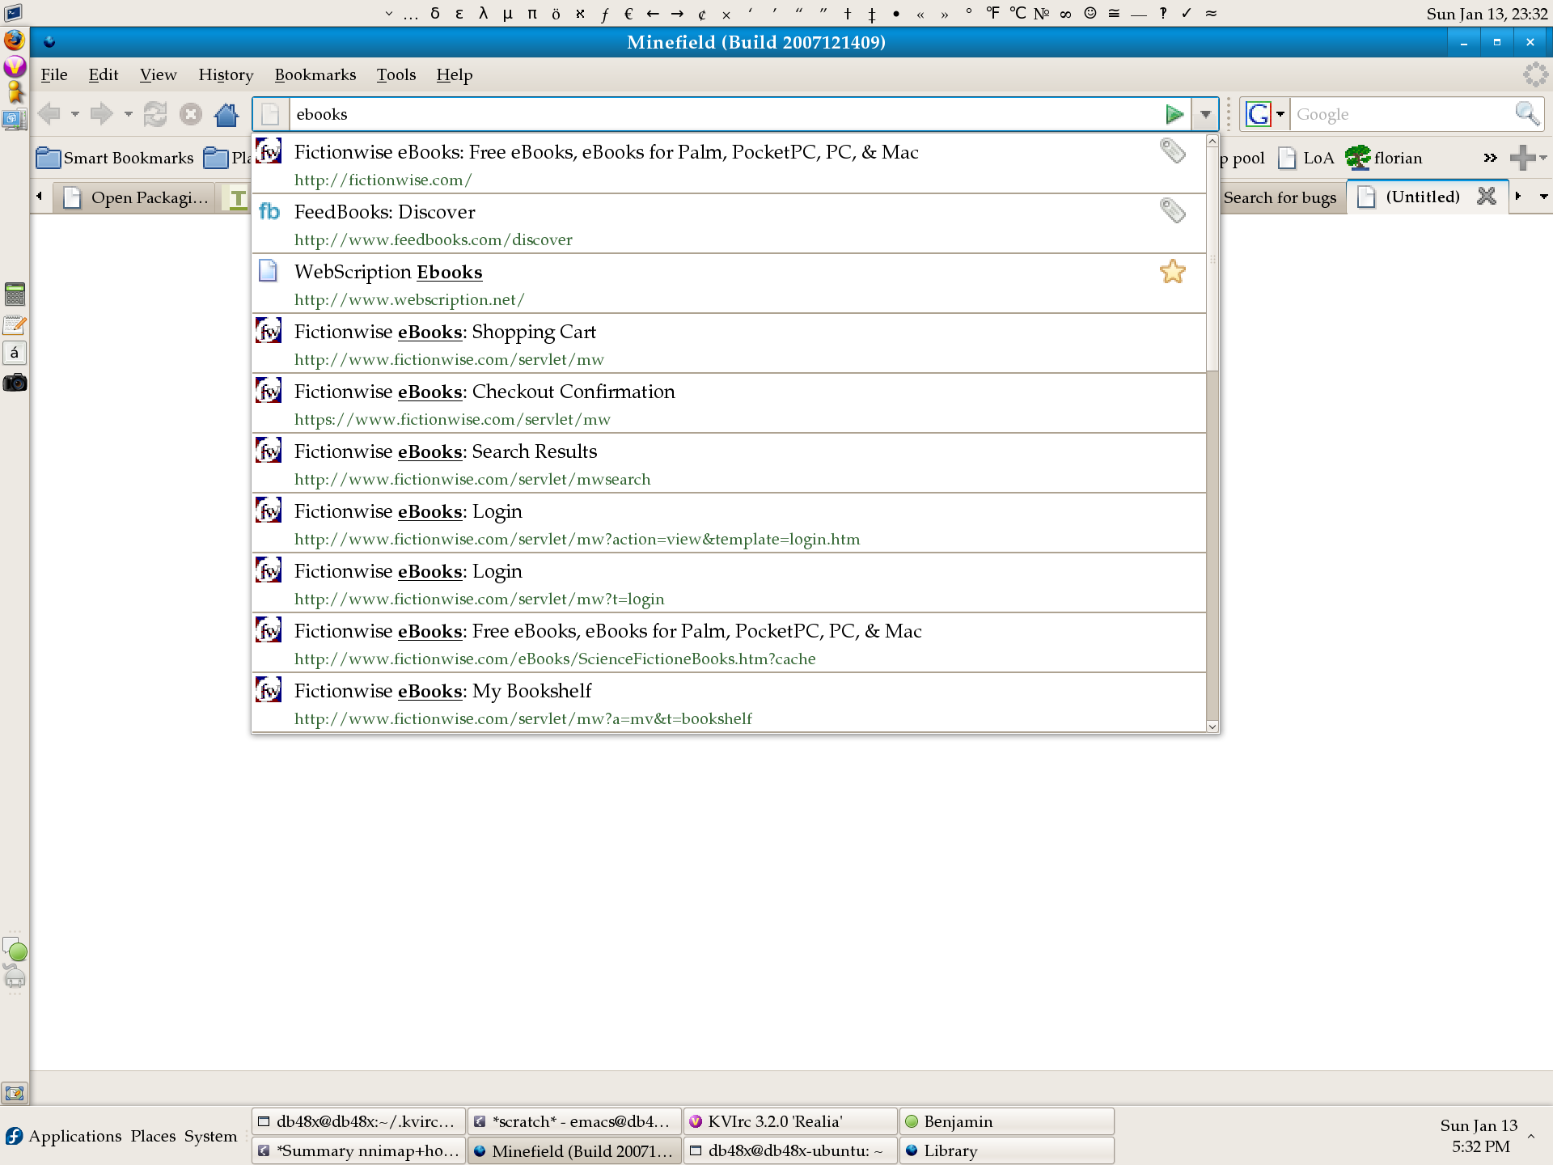Open the florian bookmark
The height and width of the screenshot is (1165, 1553).
point(1384,158)
